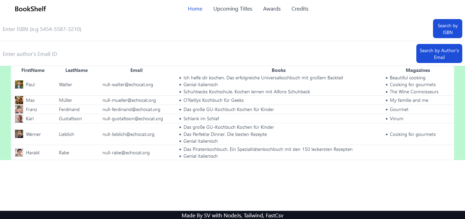Image resolution: width=465 pixels, height=219 pixels.
Task: Select email null-ferdinand@echocat.org
Action: [x=131, y=109]
